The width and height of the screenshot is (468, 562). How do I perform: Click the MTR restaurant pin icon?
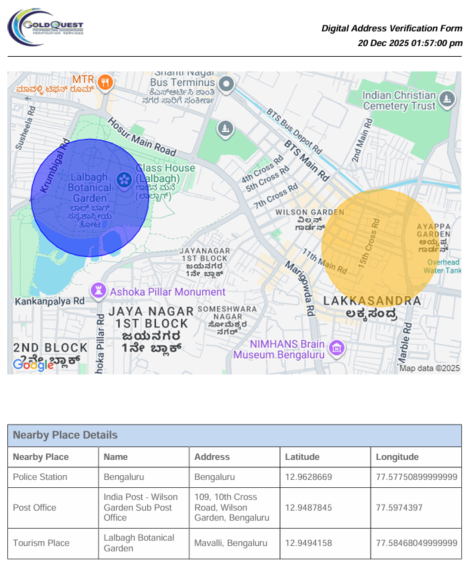pyautogui.click(x=105, y=83)
